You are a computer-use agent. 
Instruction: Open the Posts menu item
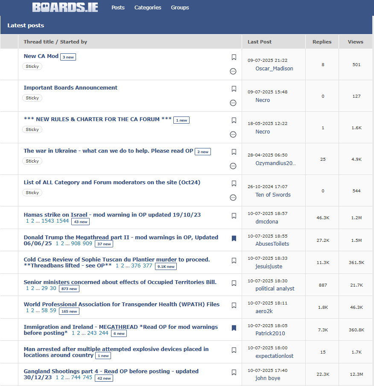118,8
